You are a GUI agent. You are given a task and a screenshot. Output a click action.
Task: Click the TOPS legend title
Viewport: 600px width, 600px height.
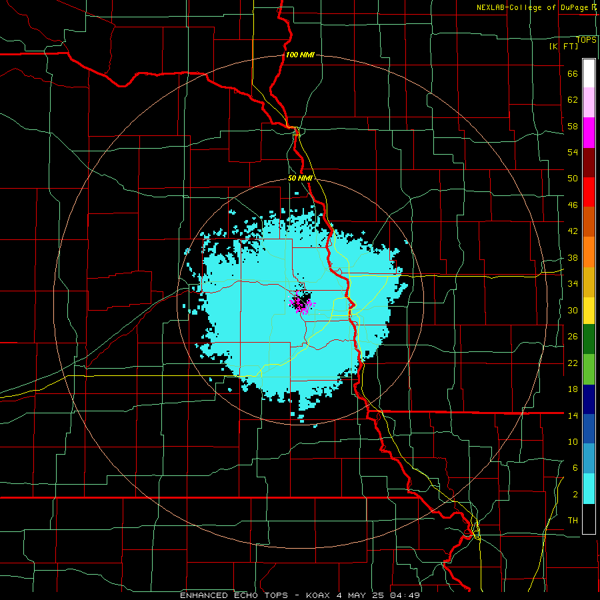click(x=586, y=40)
